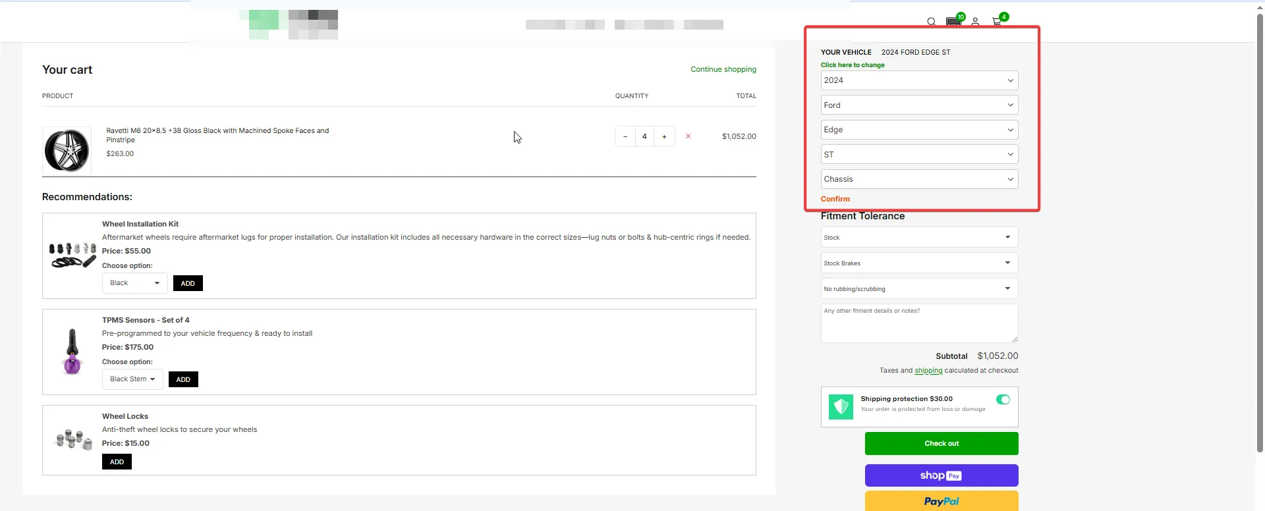This screenshot has height=511, width=1265.
Task: Open the Stock Brakes dropdown
Action: (x=919, y=263)
